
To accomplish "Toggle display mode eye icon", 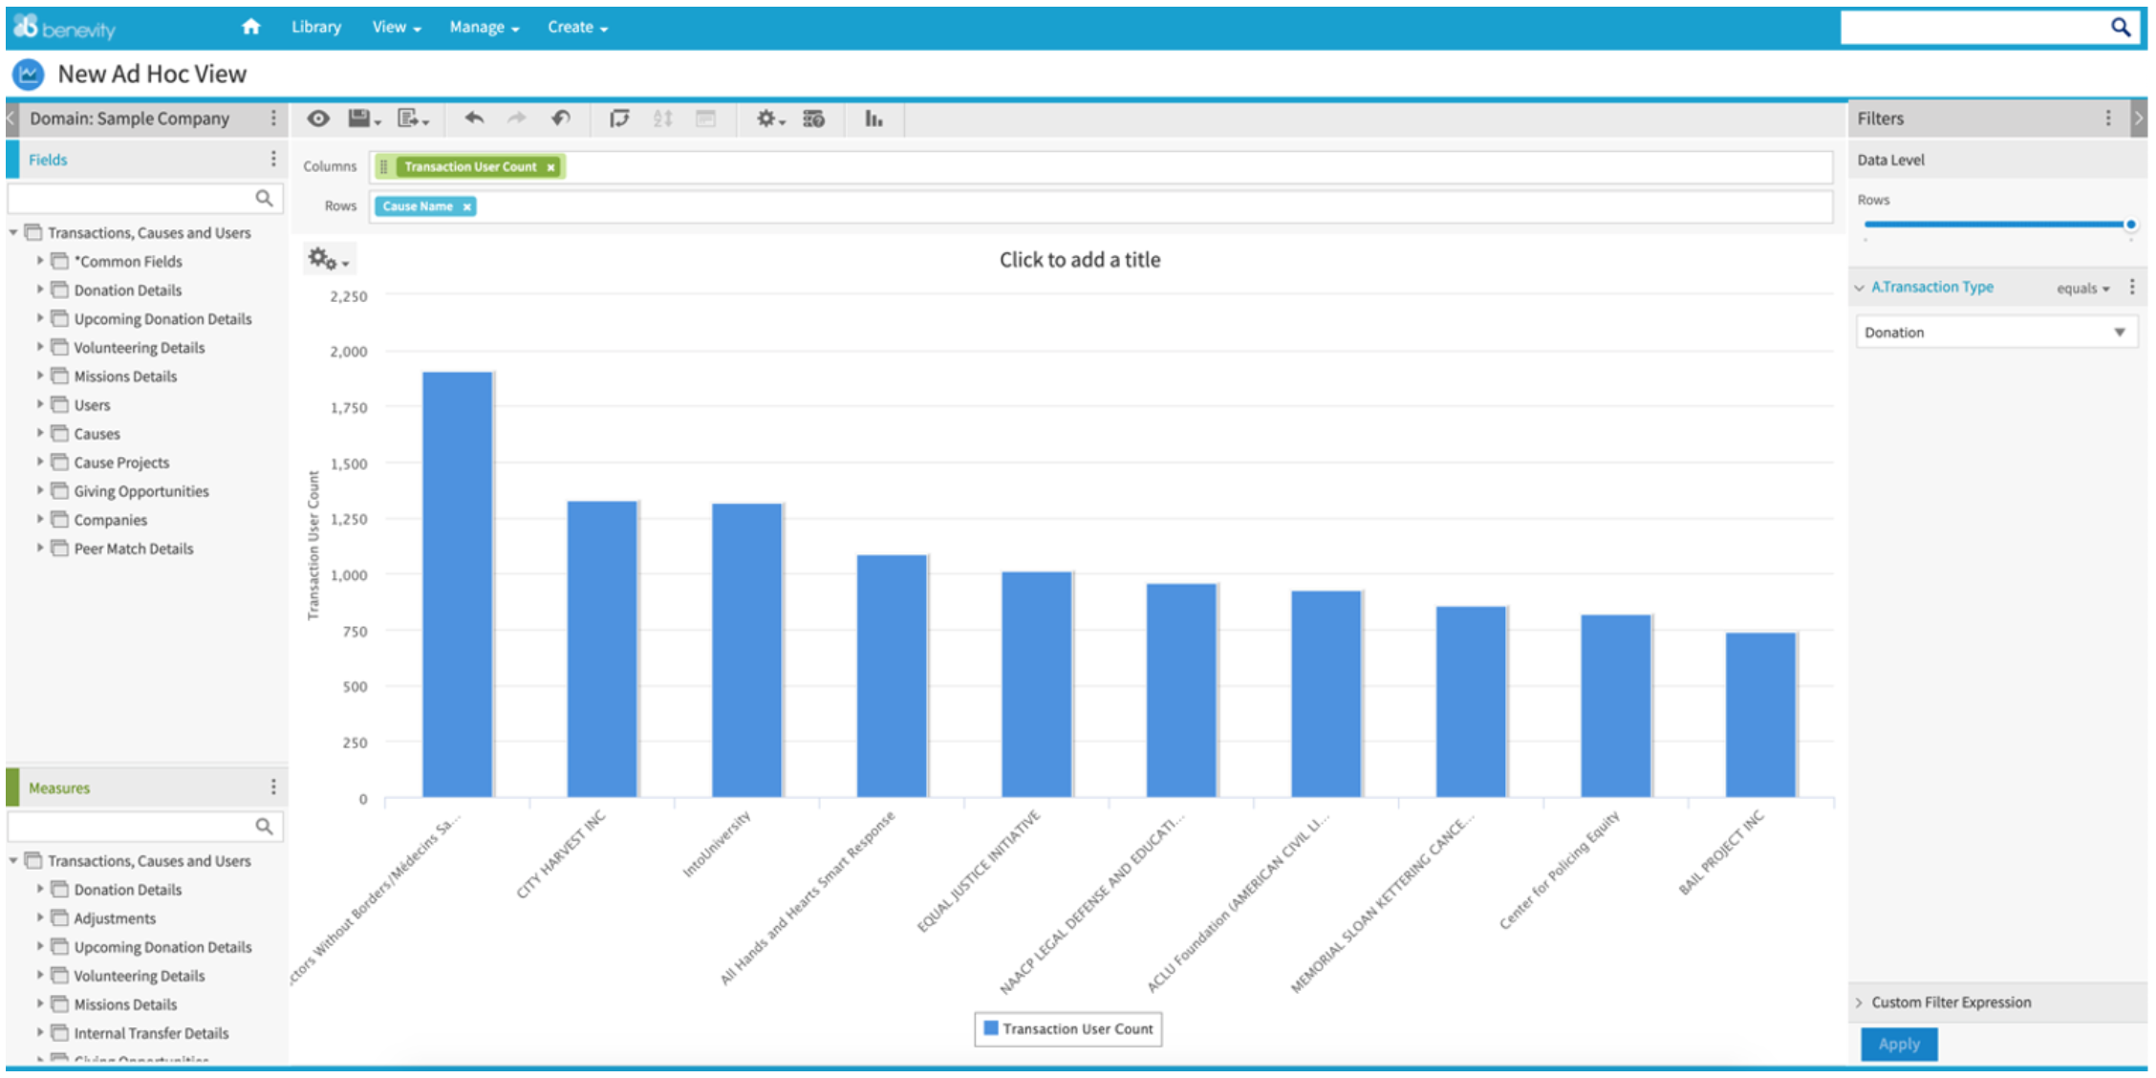I will point(318,119).
